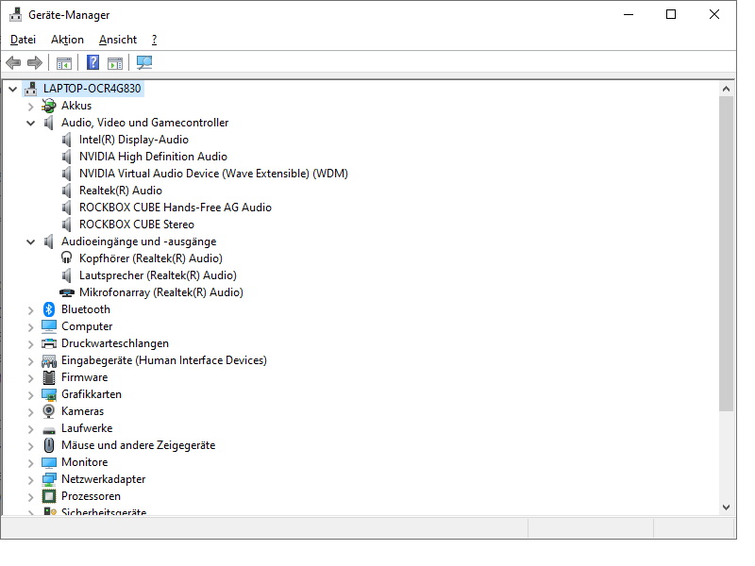Viewport: 755px width, 566px height.
Task: Click the Prozessoren chip icon
Action: click(x=49, y=496)
